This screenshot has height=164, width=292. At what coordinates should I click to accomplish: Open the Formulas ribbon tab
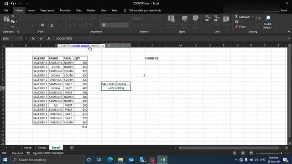tap(65, 10)
